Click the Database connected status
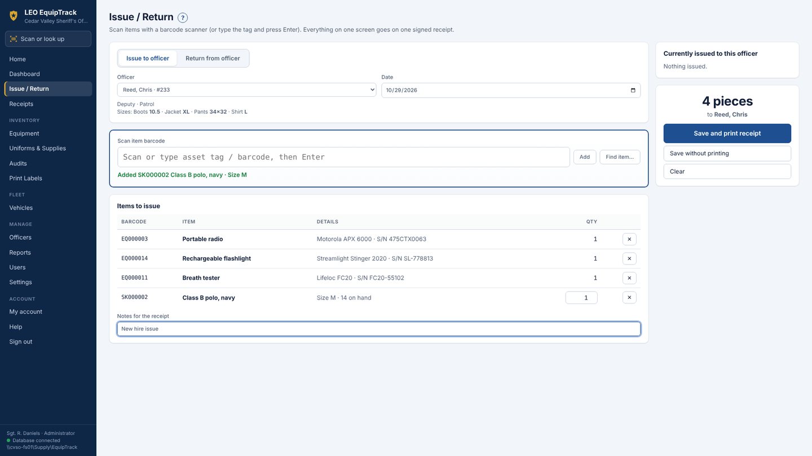Viewport: 812px width, 456px height. point(33,440)
